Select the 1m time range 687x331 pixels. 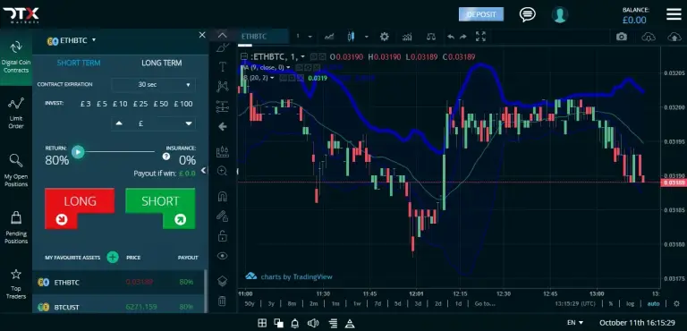click(335, 303)
